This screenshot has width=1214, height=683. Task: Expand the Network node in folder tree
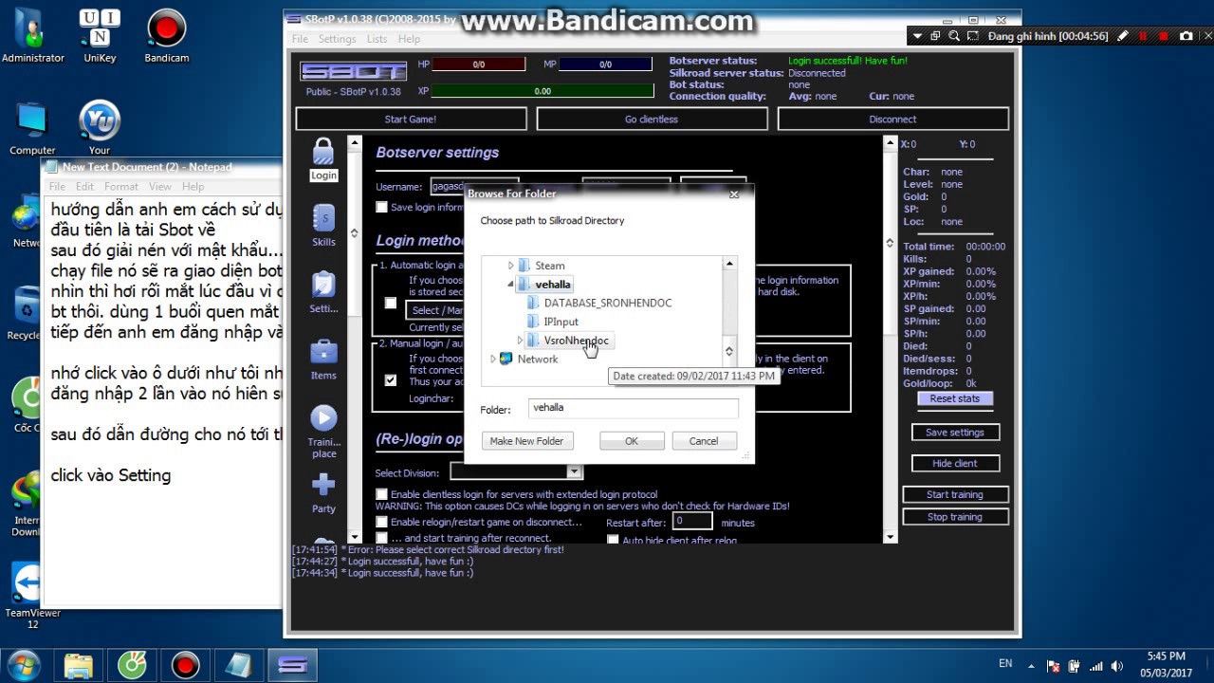492,359
